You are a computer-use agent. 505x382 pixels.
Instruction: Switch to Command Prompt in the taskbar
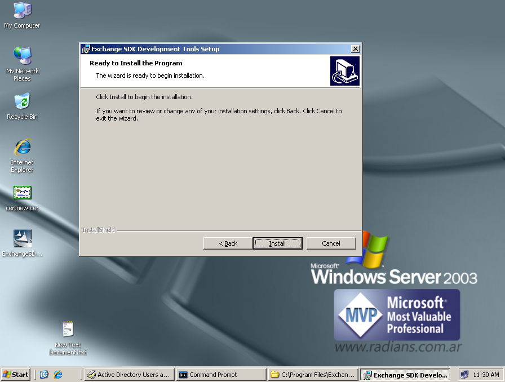tap(220, 375)
